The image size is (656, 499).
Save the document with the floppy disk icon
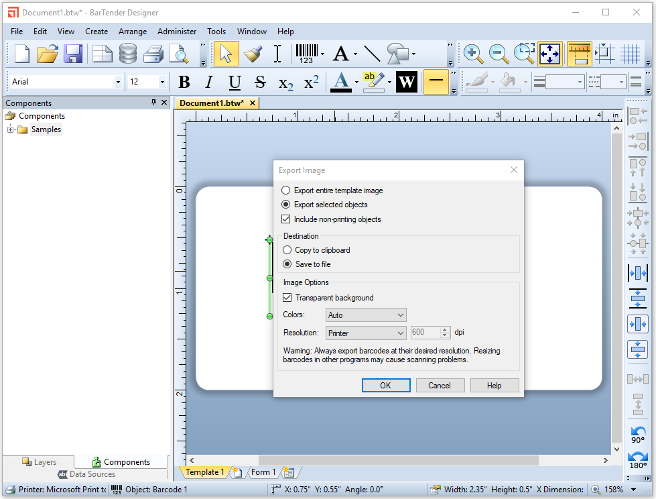click(x=73, y=54)
